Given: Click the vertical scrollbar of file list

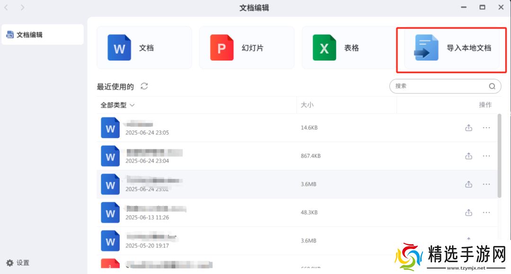Looking at the screenshot, I should point(499,156).
